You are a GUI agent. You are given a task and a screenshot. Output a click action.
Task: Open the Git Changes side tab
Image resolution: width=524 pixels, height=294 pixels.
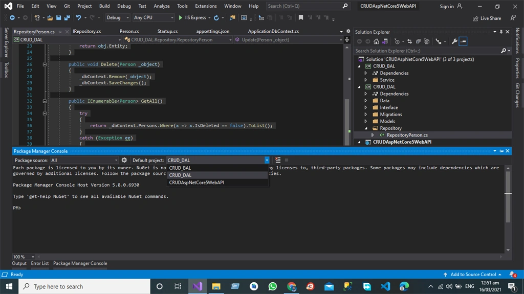click(x=517, y=95)
